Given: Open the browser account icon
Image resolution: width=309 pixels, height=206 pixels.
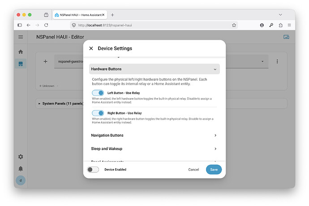Looking at the screenshot, I should (262, 25).
